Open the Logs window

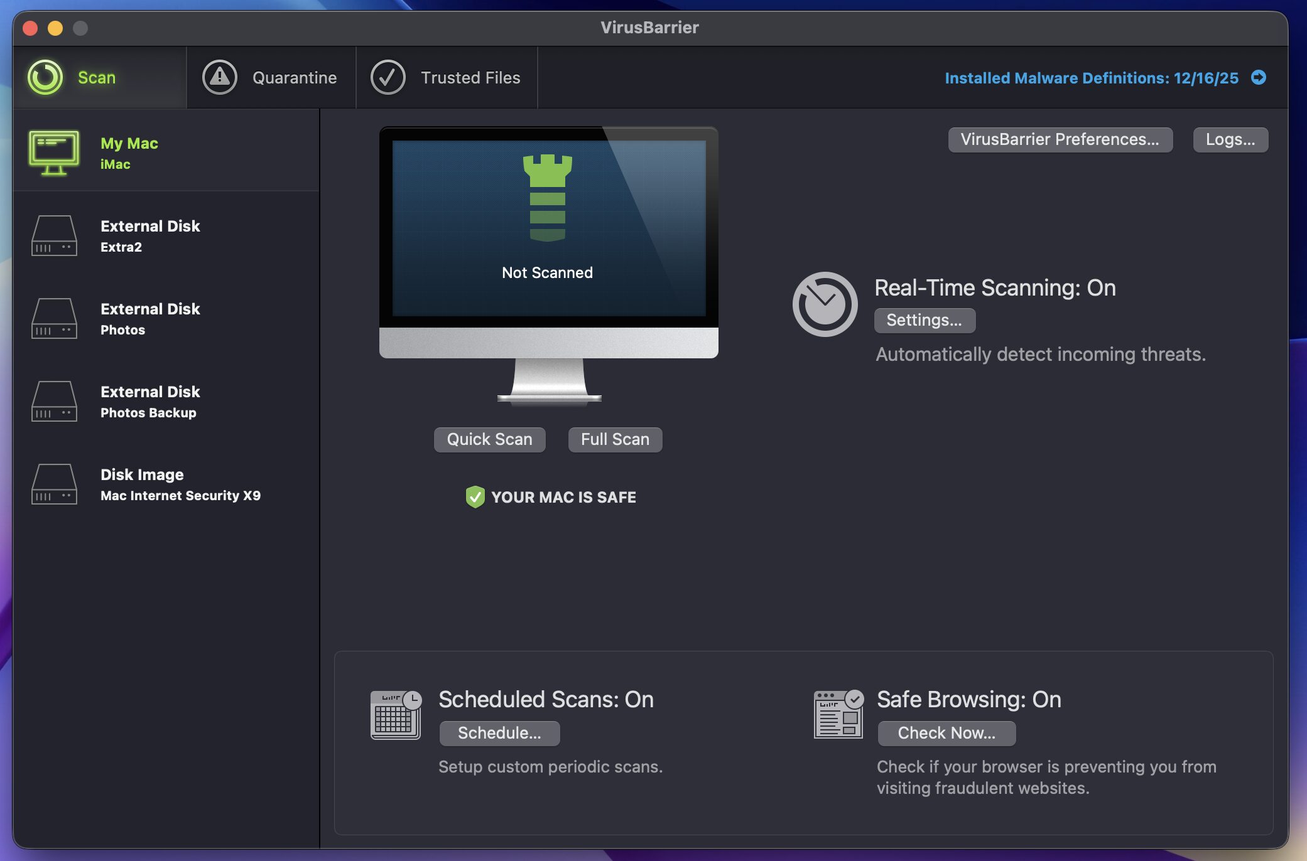[x=1230, y=139]
